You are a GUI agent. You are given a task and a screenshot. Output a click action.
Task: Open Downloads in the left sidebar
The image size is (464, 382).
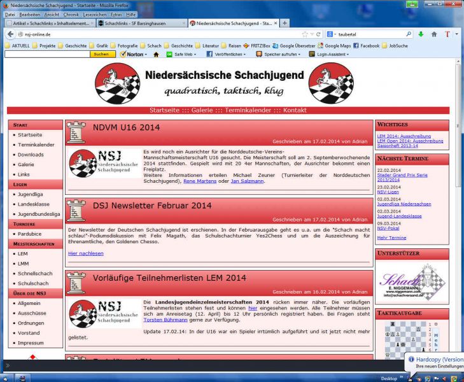point(31,155)
